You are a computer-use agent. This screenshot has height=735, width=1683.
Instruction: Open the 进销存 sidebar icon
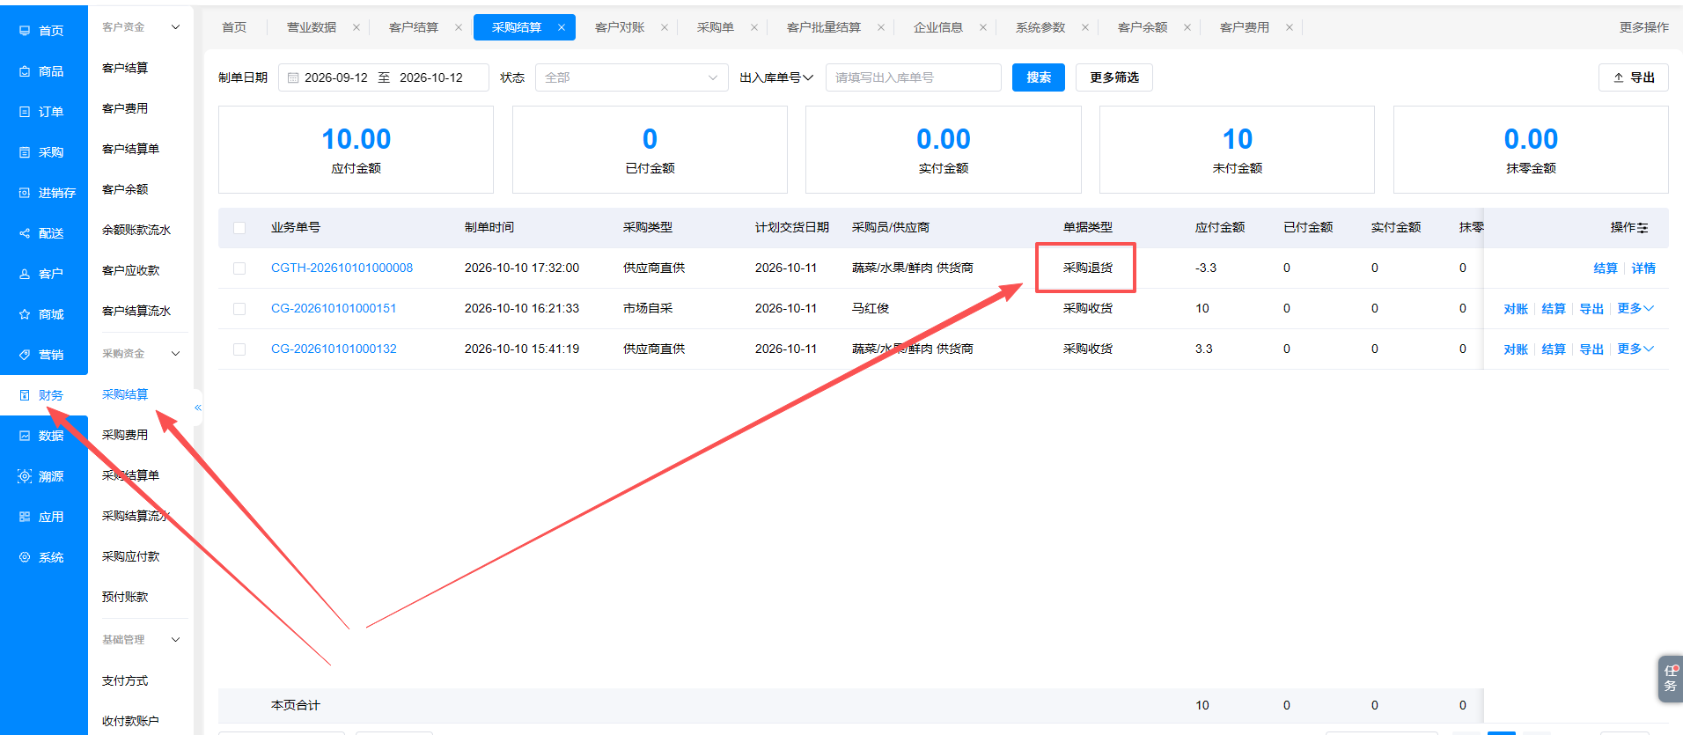[25, 193]
